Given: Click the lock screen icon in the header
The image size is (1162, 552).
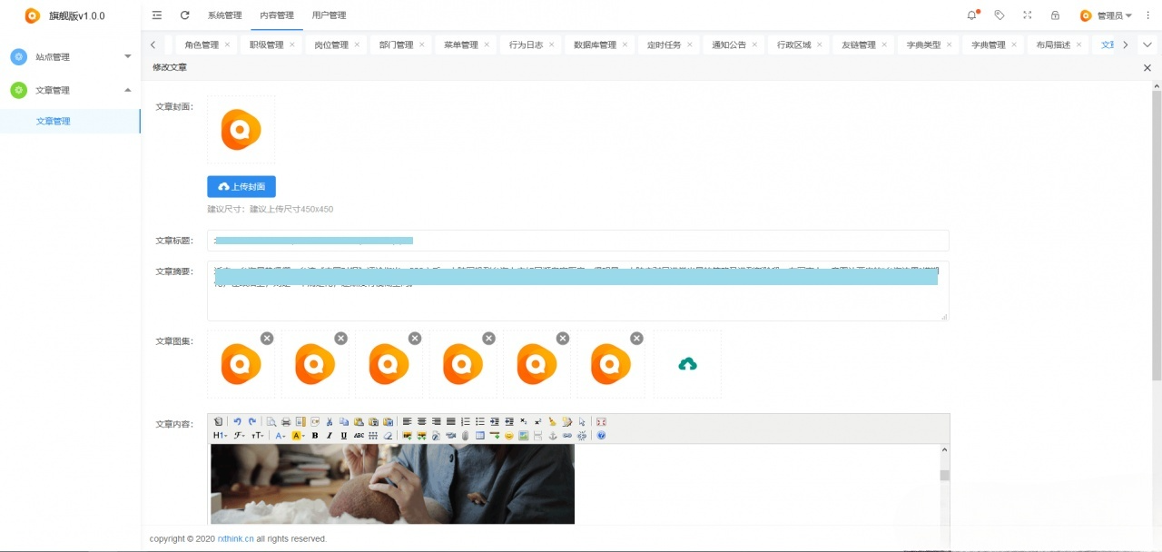Looking at the screenshot, I should pos(1054,15).
